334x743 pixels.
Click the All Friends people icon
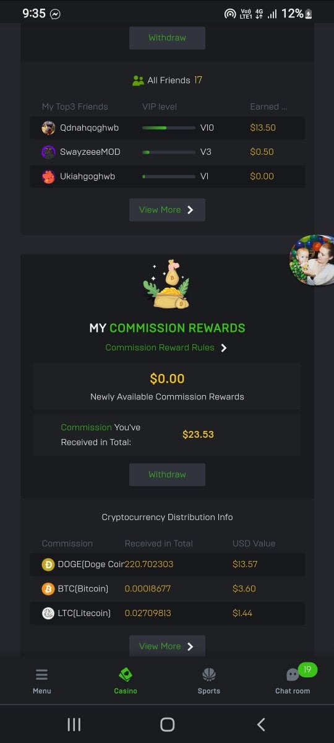click(138, 80)
